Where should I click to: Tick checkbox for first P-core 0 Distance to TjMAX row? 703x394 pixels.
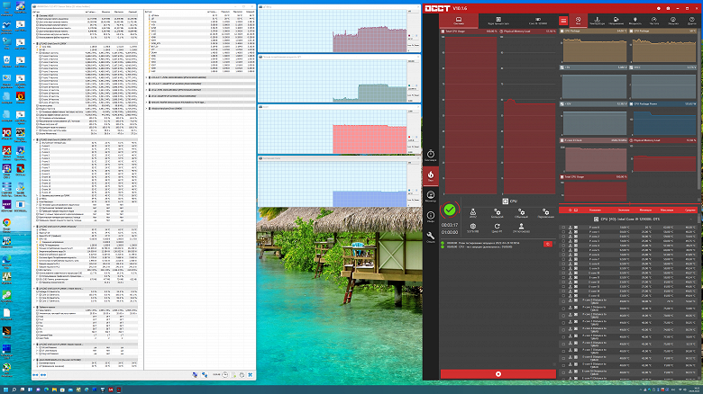click(563, 301)
